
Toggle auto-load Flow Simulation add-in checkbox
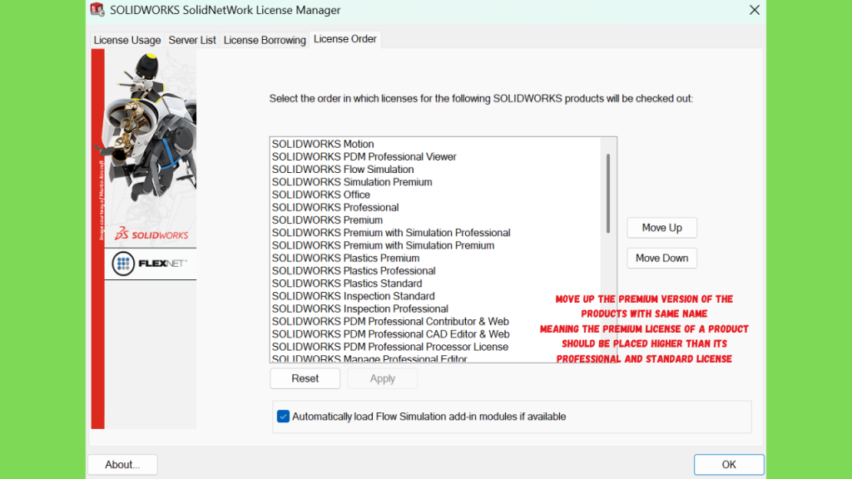(x=283, y=417)
